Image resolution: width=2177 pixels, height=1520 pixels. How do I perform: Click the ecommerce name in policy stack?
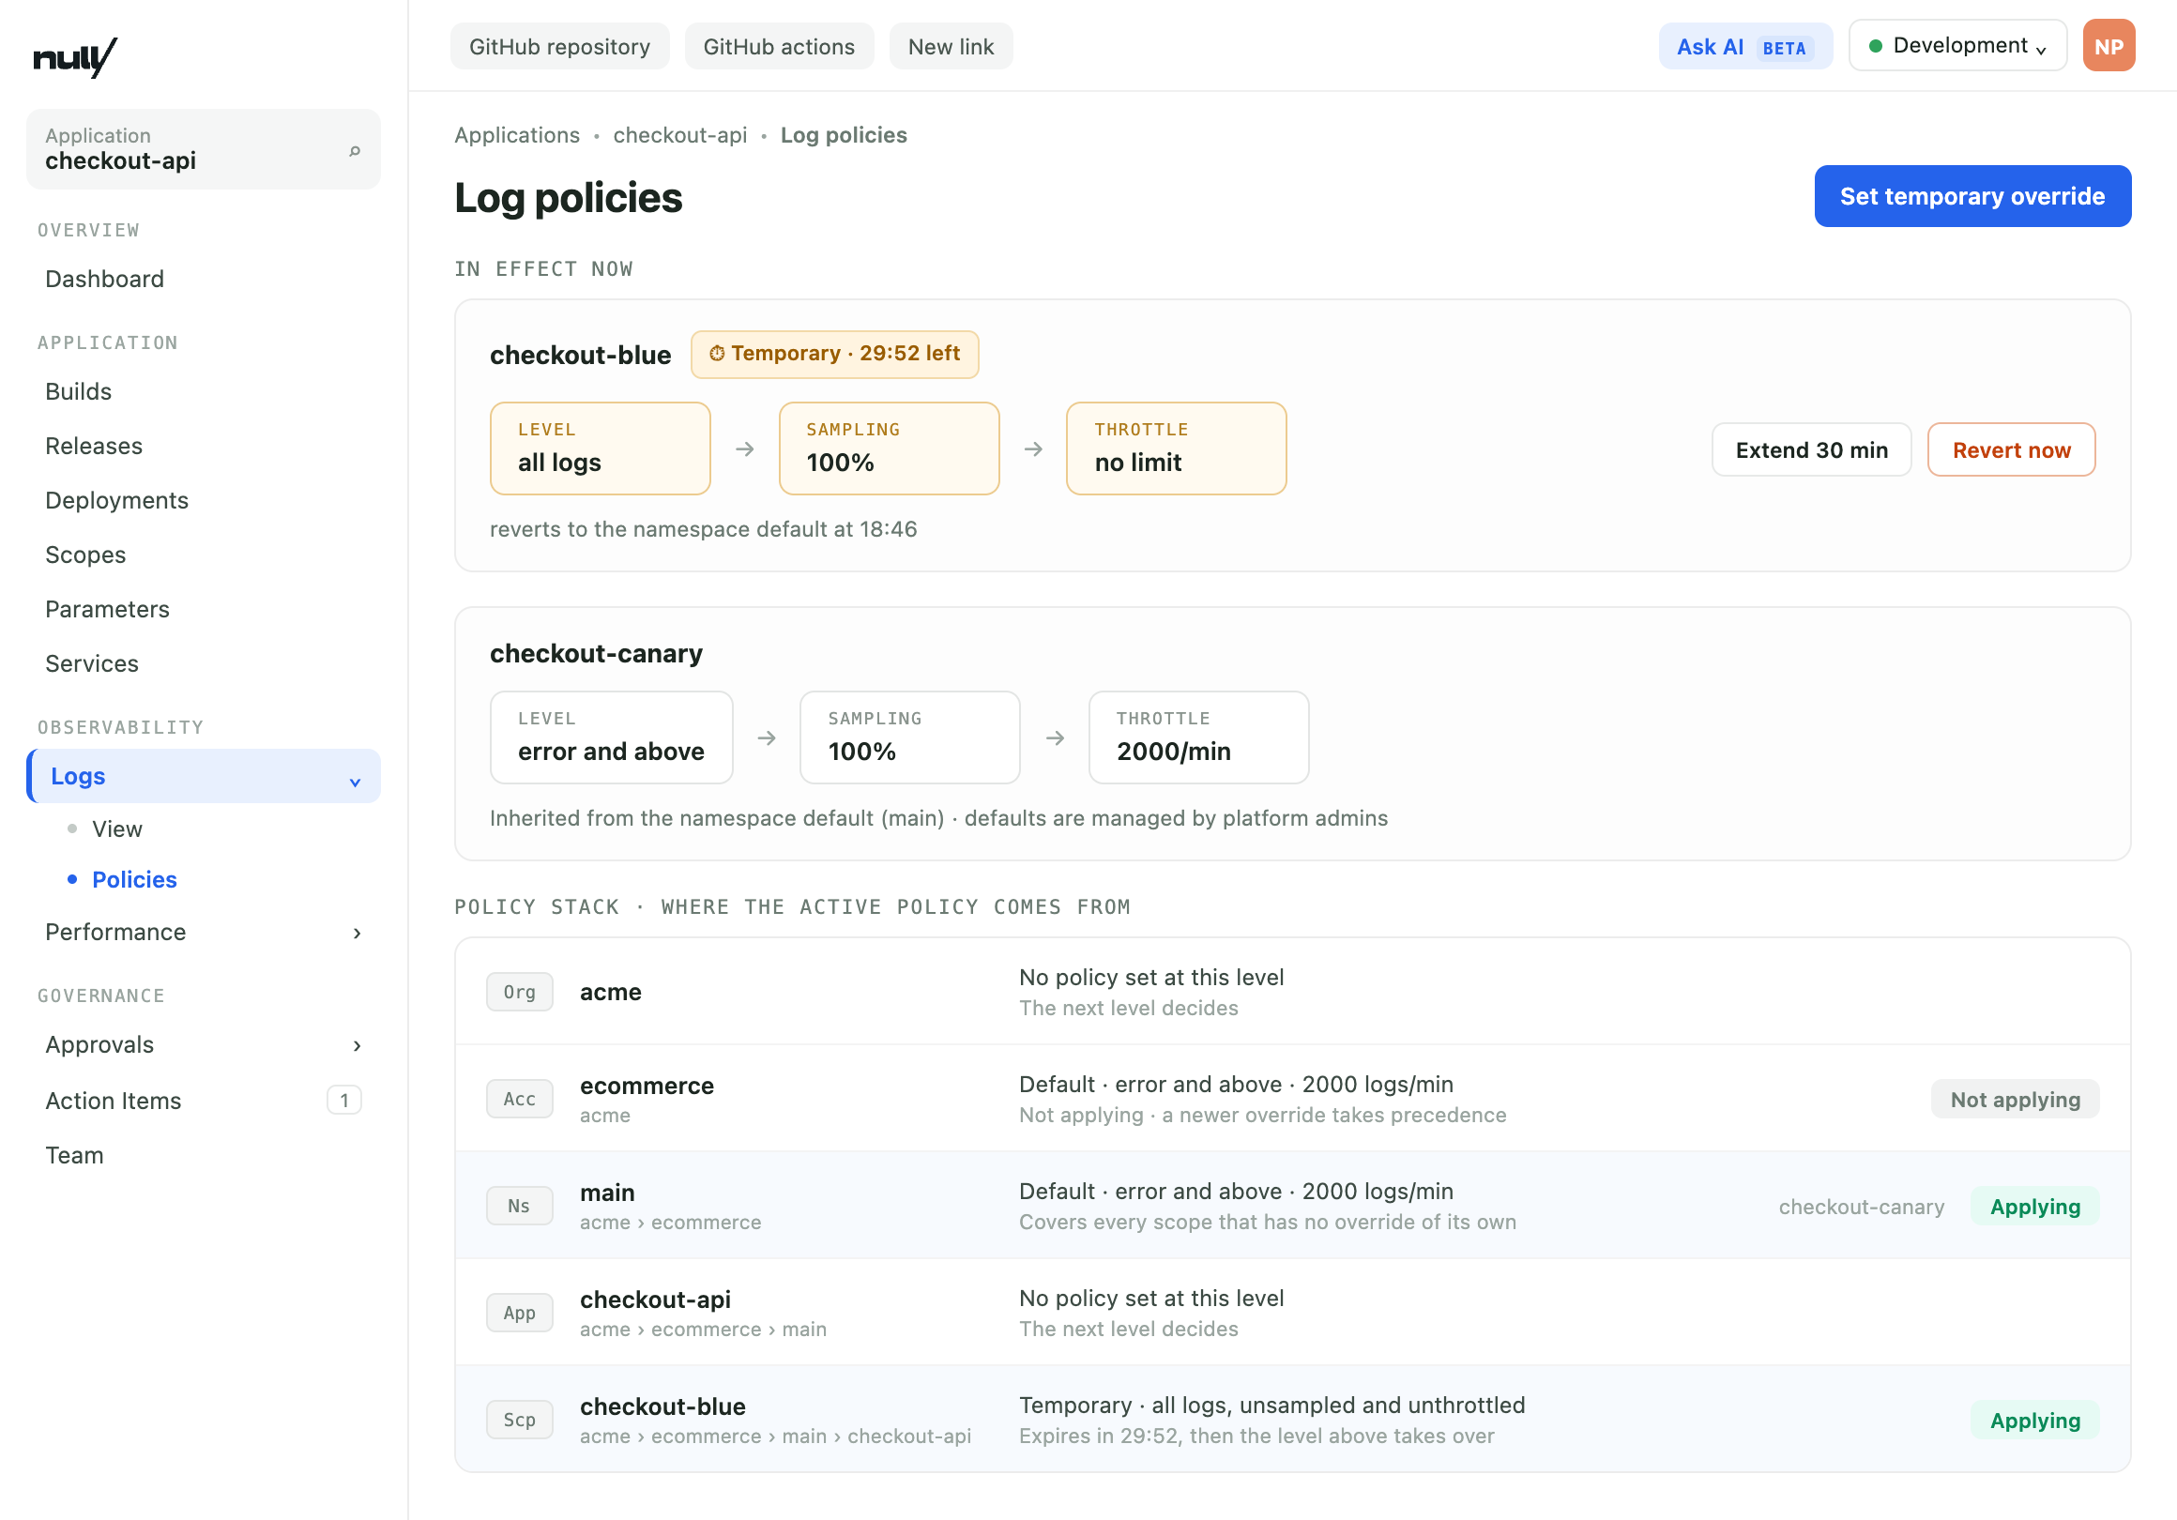(647, 1086)
